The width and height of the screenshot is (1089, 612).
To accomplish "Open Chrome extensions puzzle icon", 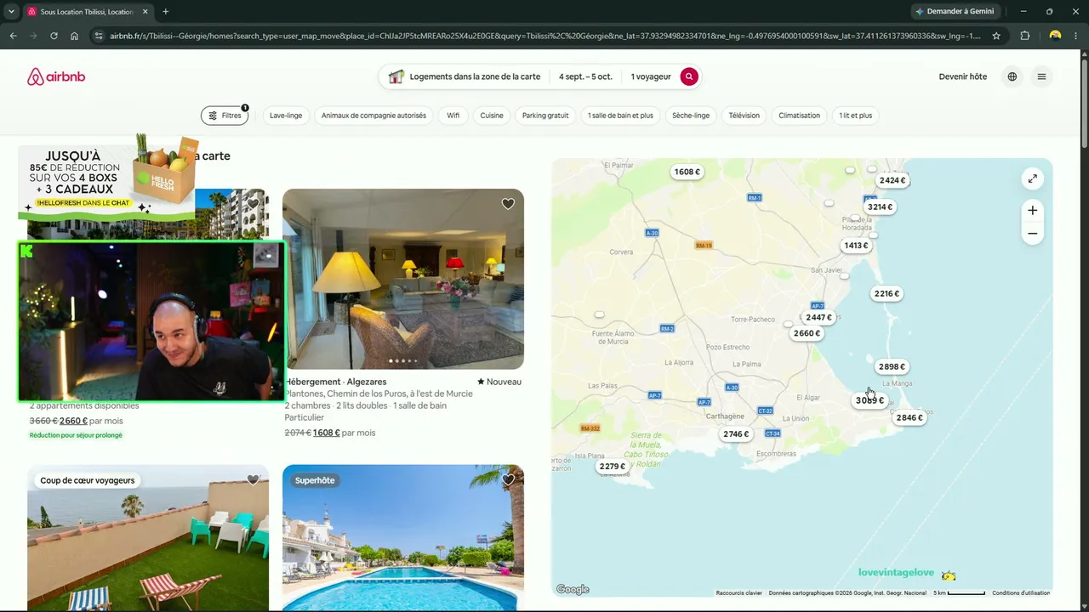I will (1024, 36).
